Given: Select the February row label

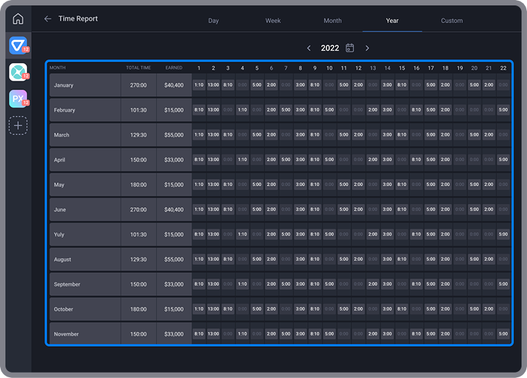Looking at the screenshot, I should [x=64, y=110].
